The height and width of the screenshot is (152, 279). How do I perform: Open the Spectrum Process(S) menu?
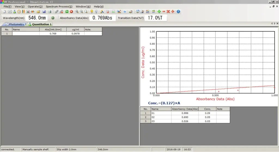[59, 7]
